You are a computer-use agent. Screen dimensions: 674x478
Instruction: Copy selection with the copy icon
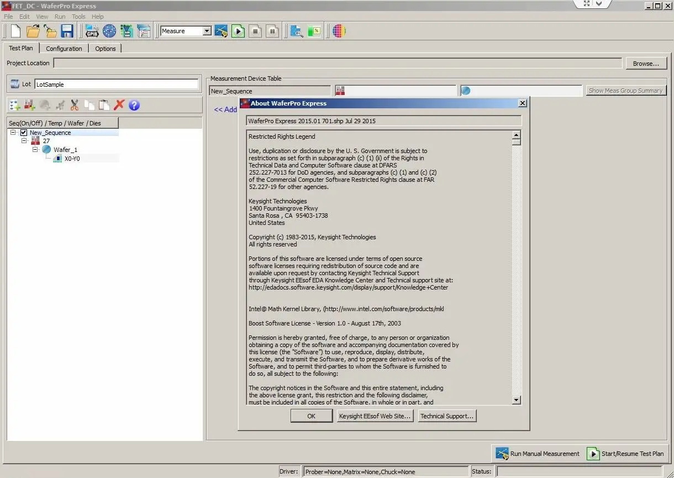coord(89,105)
